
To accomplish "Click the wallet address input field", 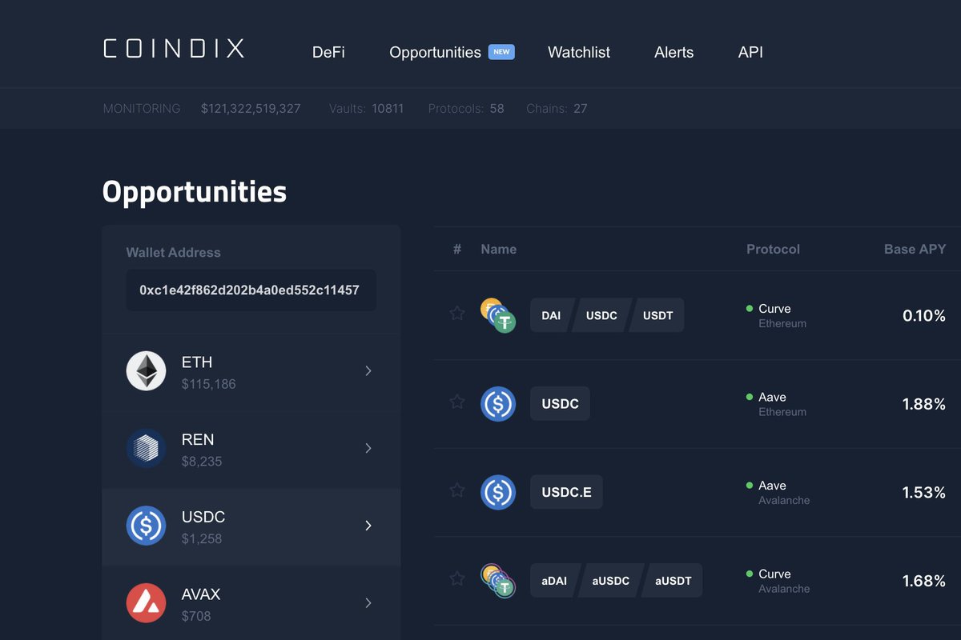I will [251, 290].
